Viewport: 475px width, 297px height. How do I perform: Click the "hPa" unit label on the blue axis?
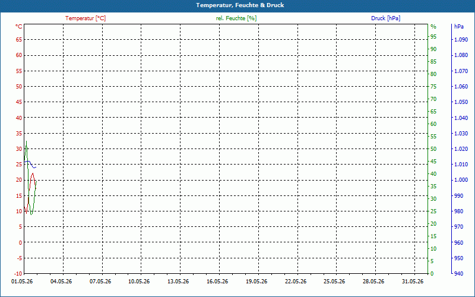point(459,27)
